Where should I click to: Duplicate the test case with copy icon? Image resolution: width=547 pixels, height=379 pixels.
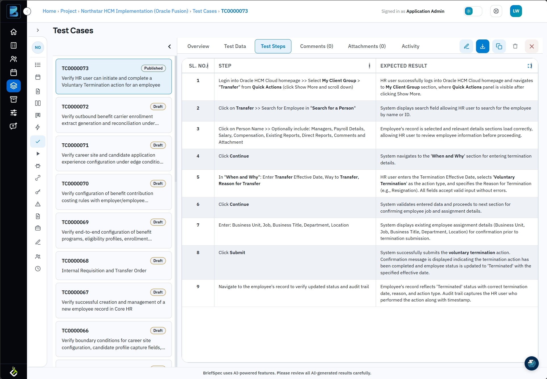click(499, 46)
